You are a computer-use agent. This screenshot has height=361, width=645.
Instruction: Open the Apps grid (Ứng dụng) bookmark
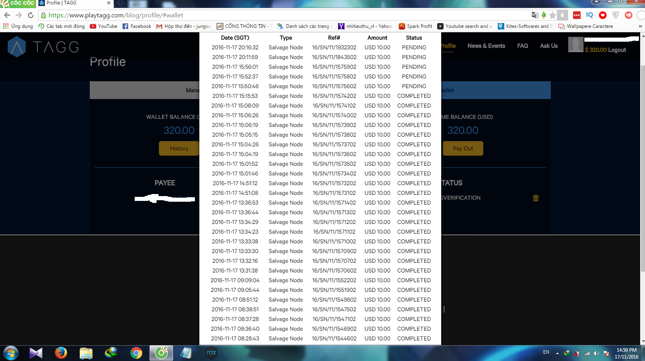18,26
